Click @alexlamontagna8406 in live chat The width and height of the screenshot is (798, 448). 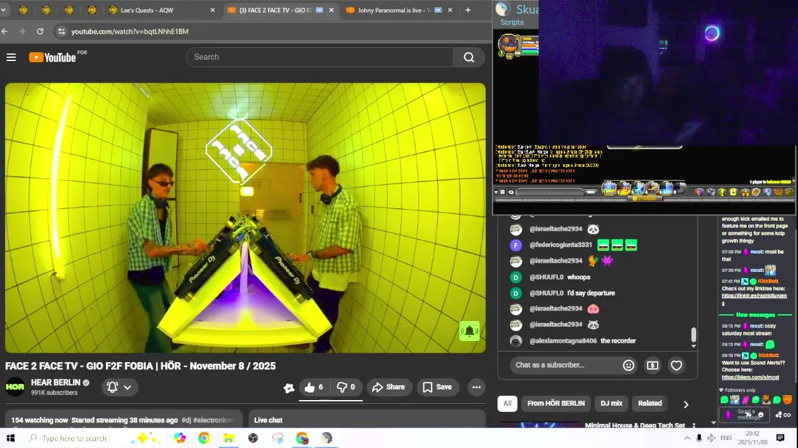coord(563,341)
